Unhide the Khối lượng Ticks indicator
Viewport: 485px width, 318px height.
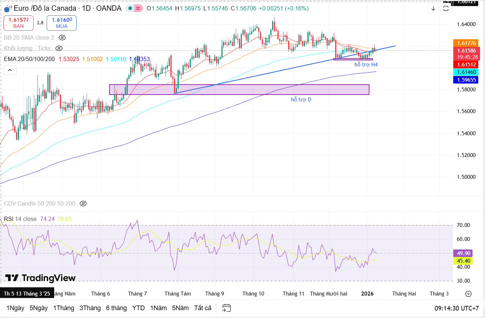coord(59,48)
